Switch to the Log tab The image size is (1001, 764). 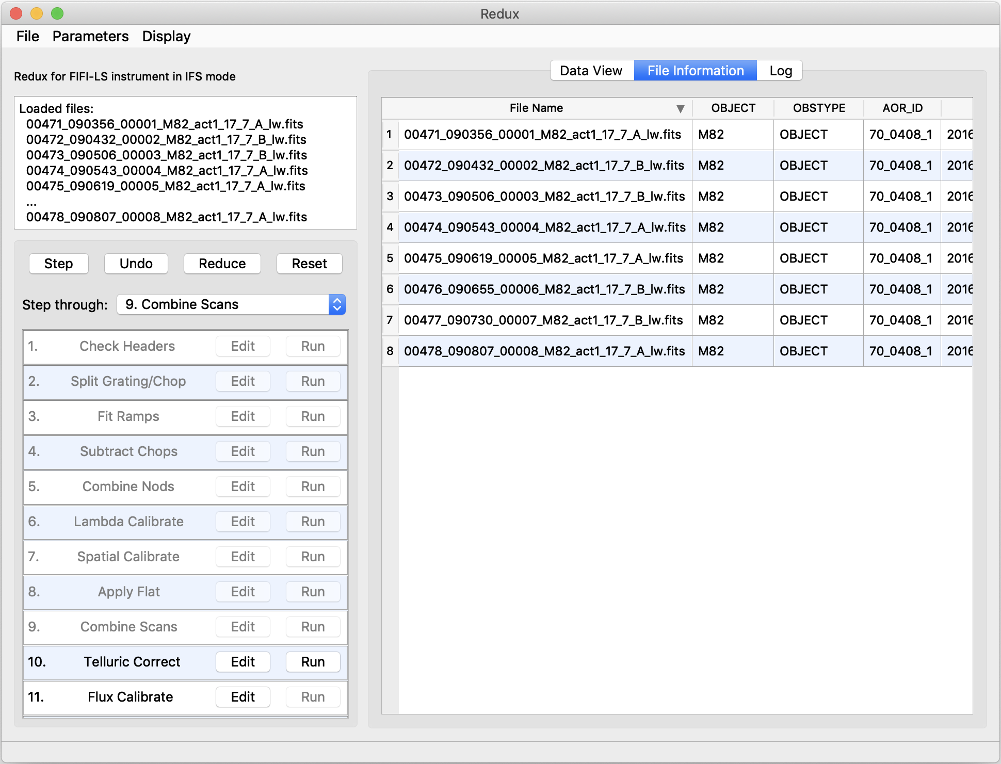coord(779,70)
